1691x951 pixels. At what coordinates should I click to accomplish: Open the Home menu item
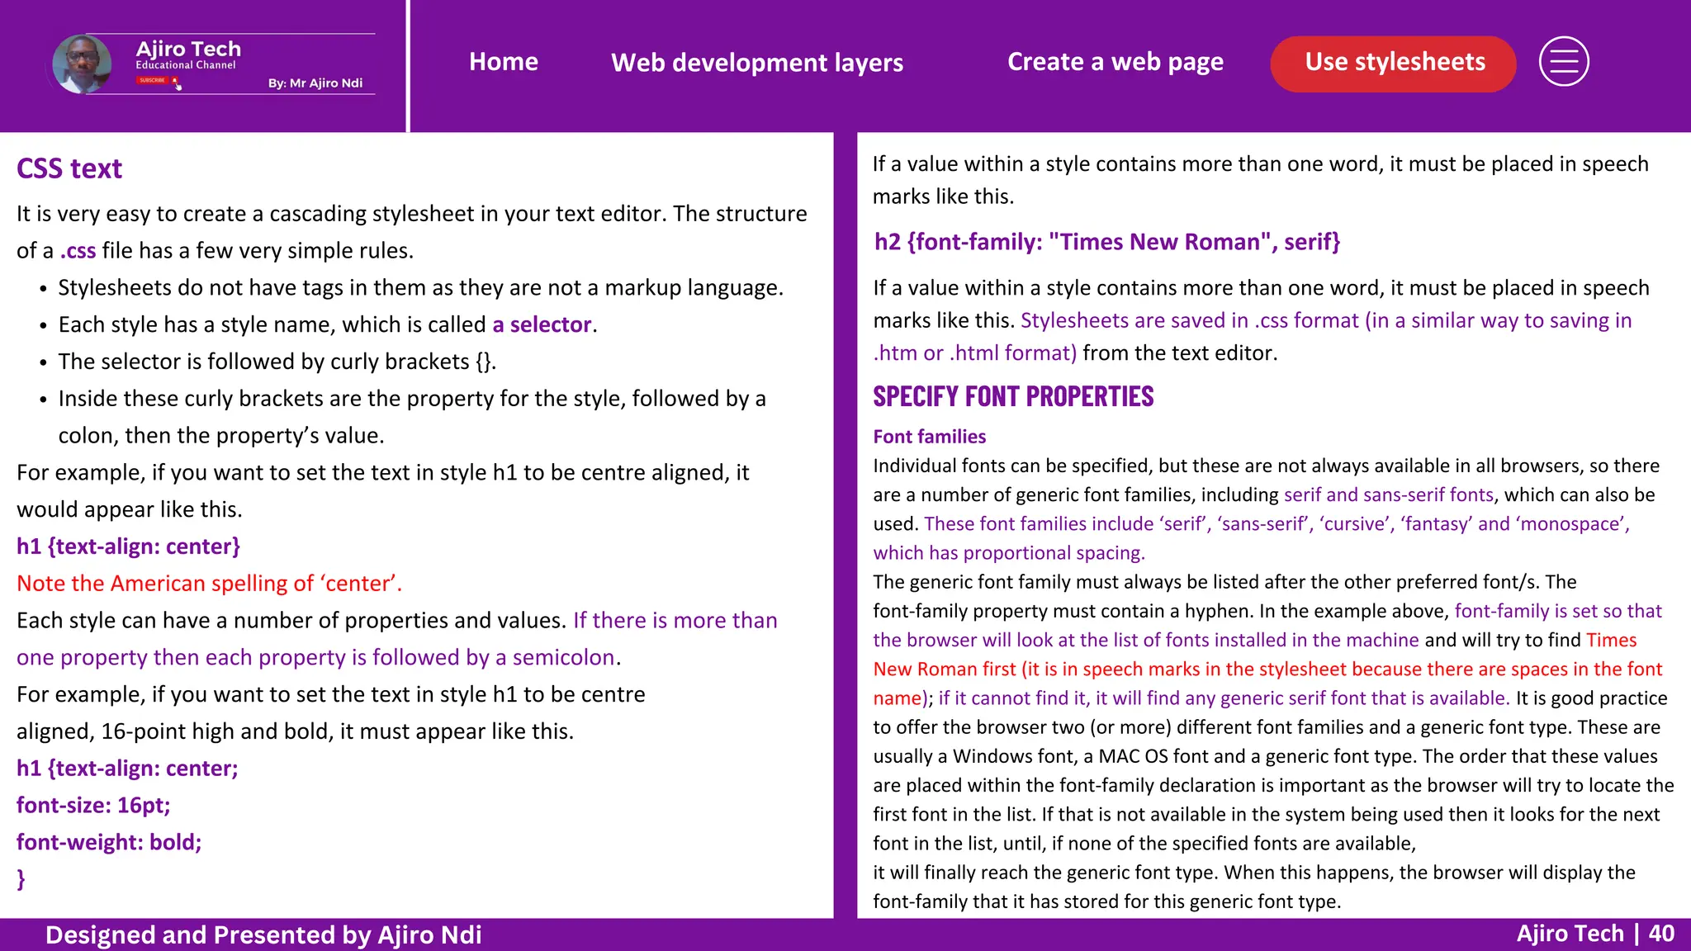pyautogui.click(x=503, y=62)
